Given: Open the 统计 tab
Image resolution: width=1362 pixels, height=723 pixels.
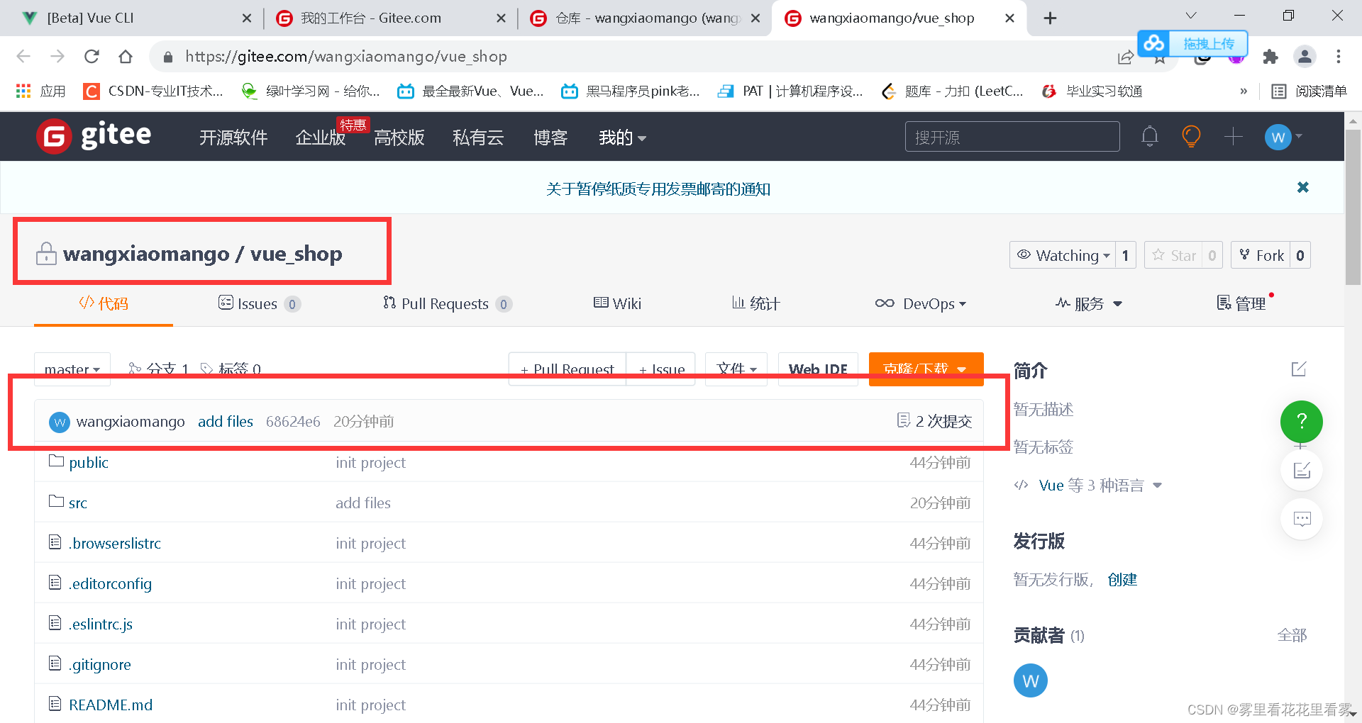Looking at the screenshot, I should tap(755, 303).
